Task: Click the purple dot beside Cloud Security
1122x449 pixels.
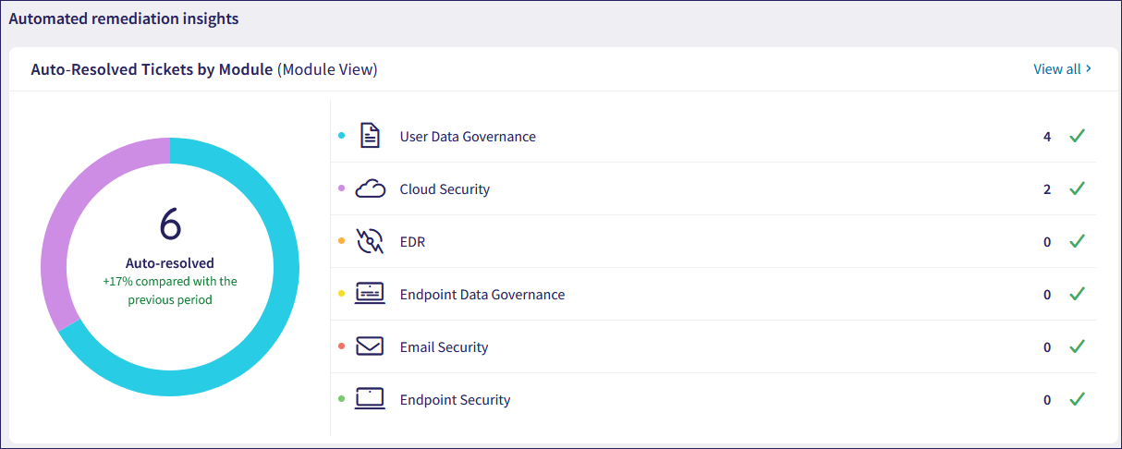Action: (x=341, y=188)
